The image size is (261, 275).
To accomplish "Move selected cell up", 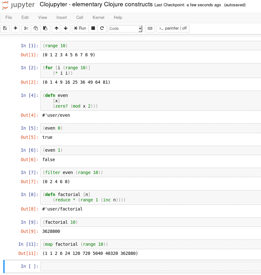I will (x=56, y=28).
